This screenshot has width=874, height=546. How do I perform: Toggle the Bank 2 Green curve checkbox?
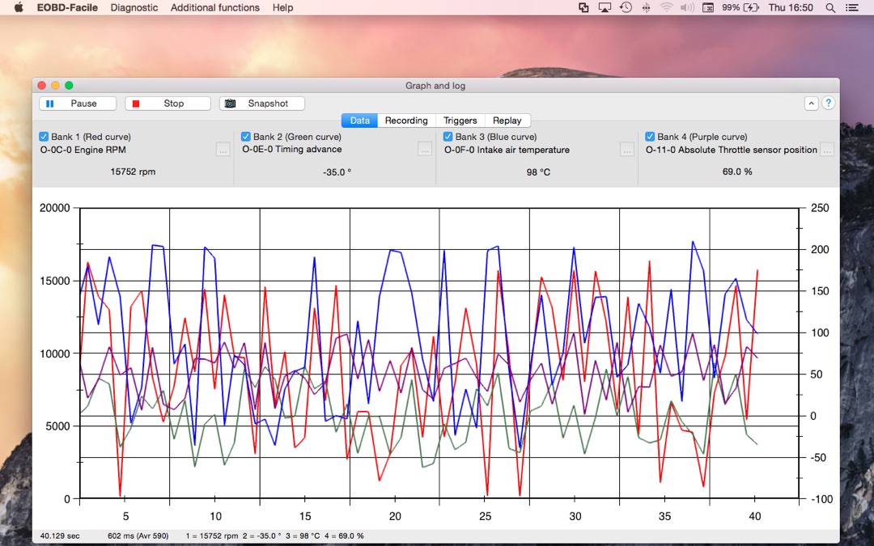pyautogui.click(x=246, y=137)
